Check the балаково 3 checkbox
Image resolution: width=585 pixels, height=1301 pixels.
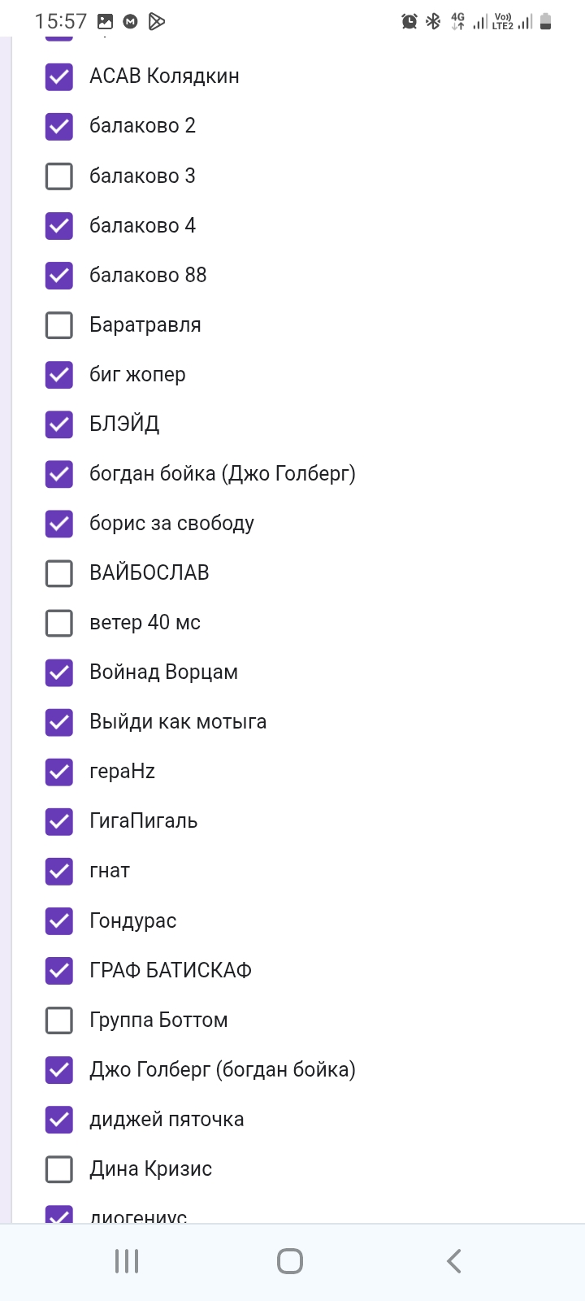(x=59, y=176)
